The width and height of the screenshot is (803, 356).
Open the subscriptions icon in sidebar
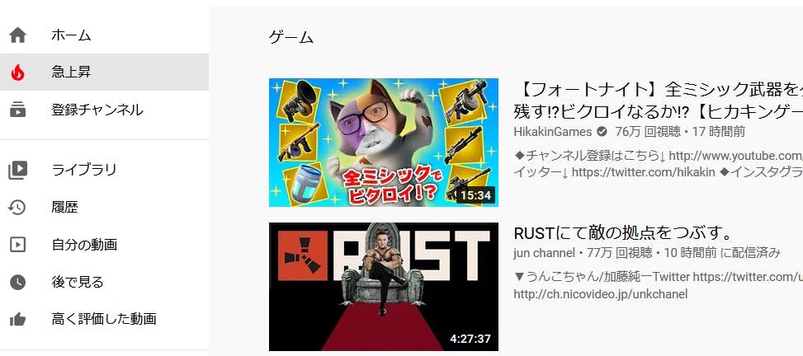18,110
